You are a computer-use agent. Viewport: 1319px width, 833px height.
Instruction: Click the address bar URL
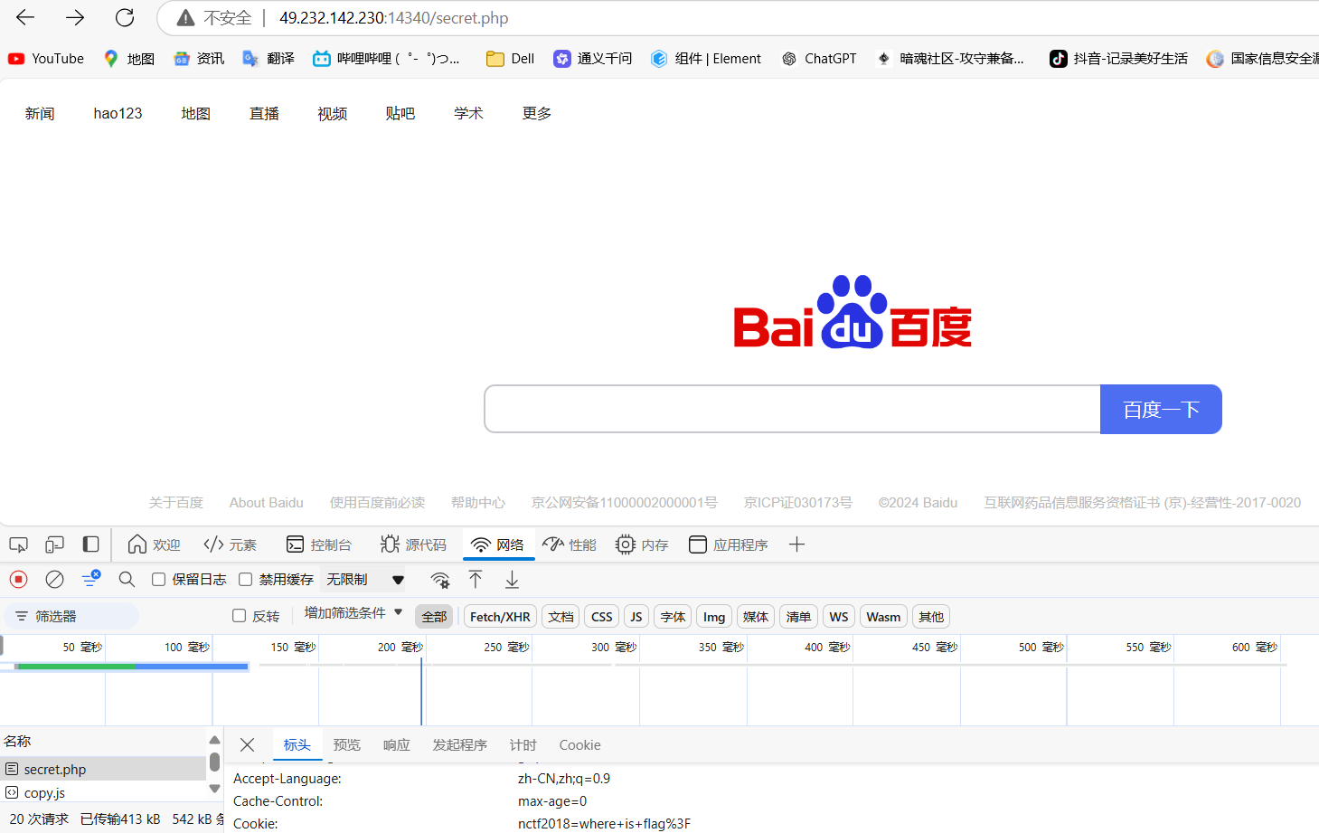pos(393,18)
